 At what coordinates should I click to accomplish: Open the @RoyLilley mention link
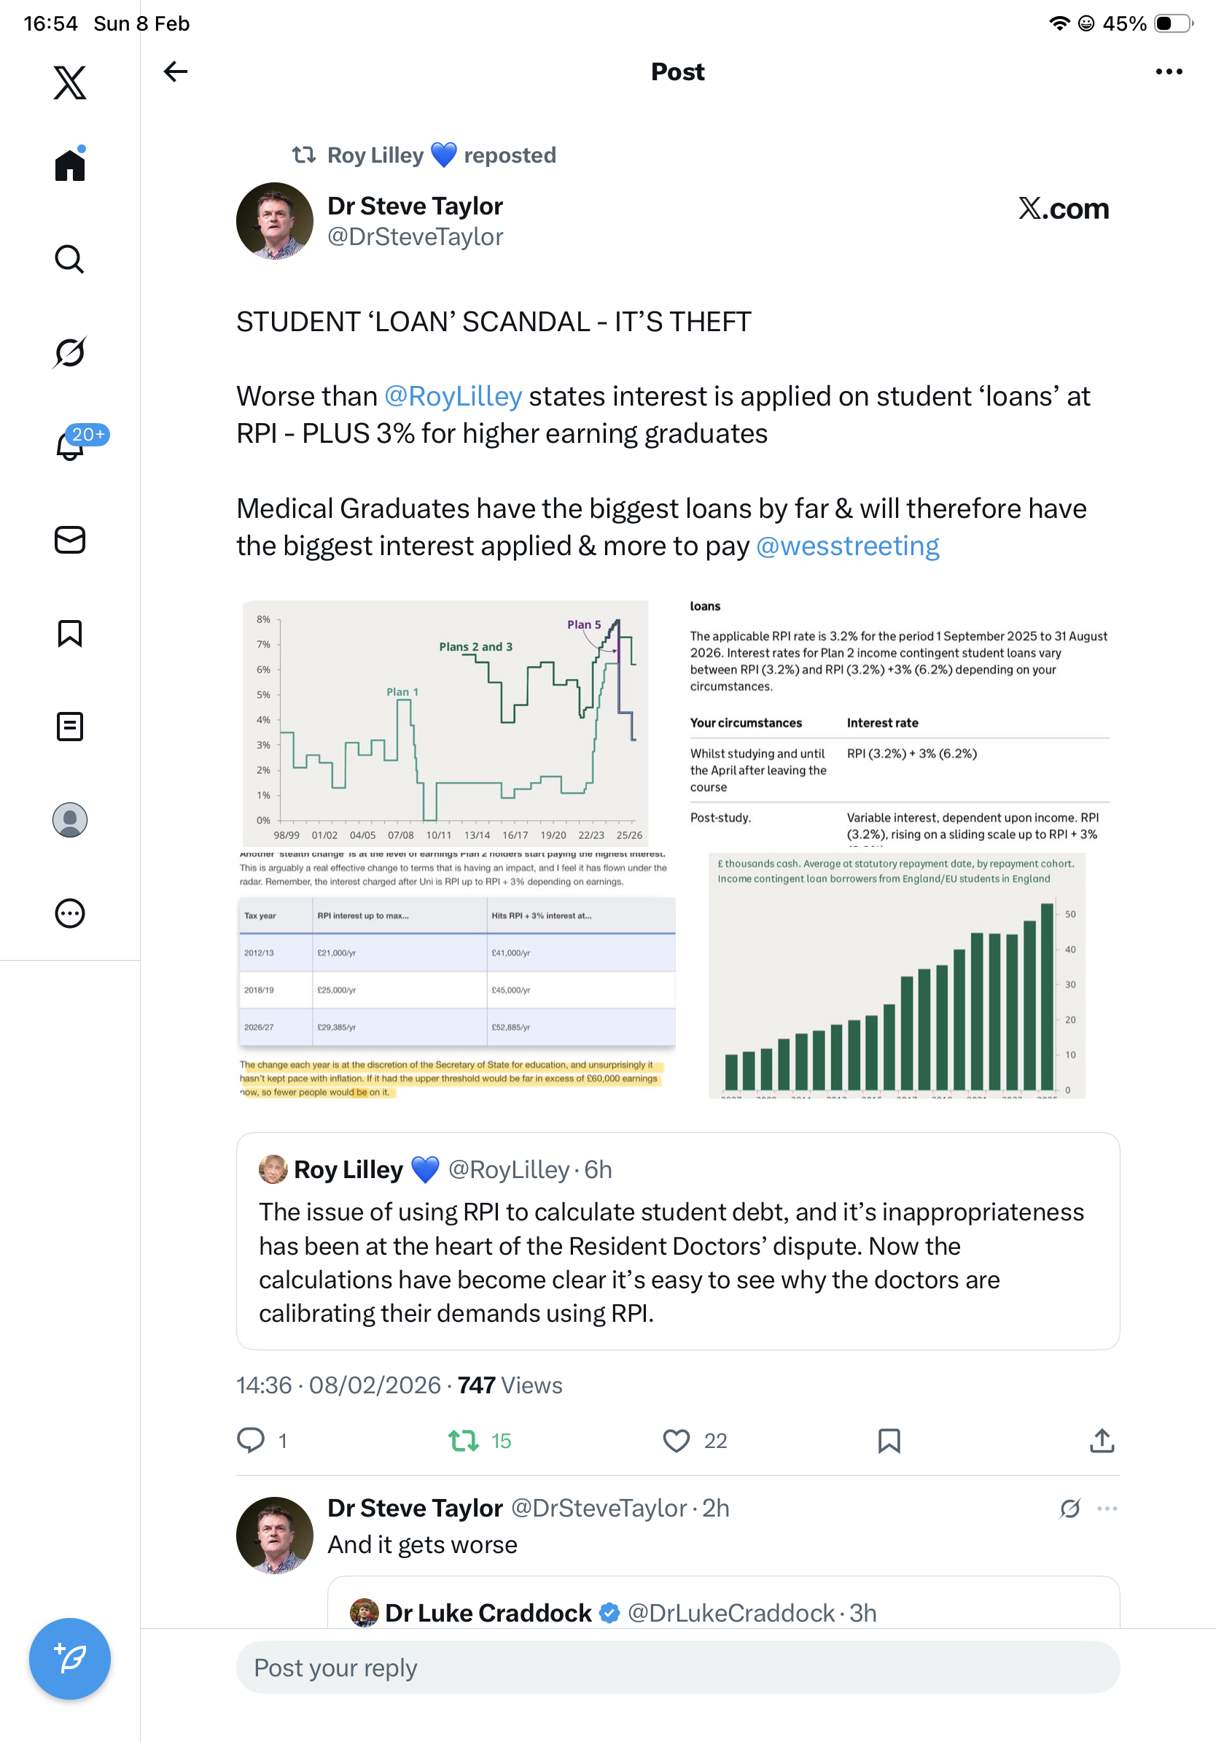tap(453, 397)
